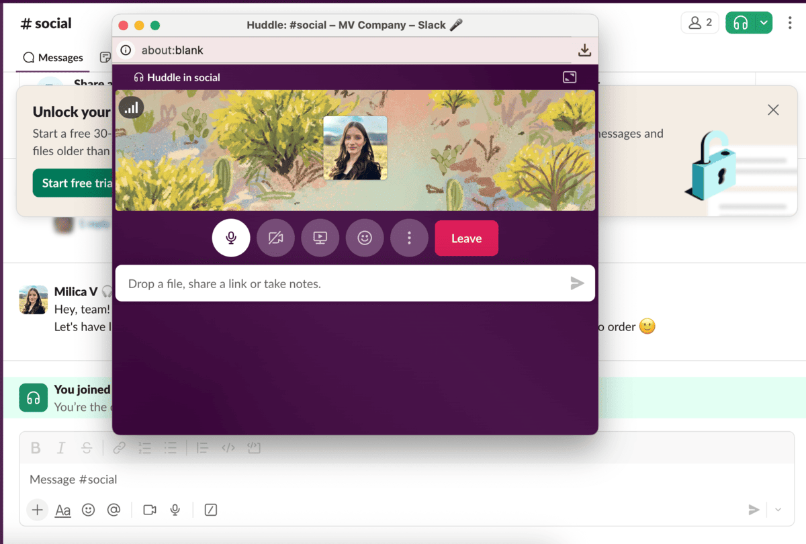This screenshot has height=544, width=806.
Task: Toggle the green huddle headphones button
Action: (741, 23)
